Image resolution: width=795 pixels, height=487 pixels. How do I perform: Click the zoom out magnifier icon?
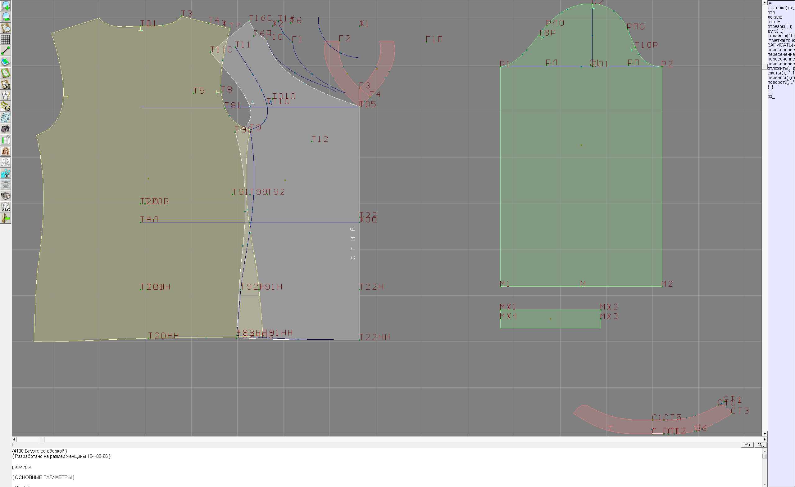click(x=6, y=17)
